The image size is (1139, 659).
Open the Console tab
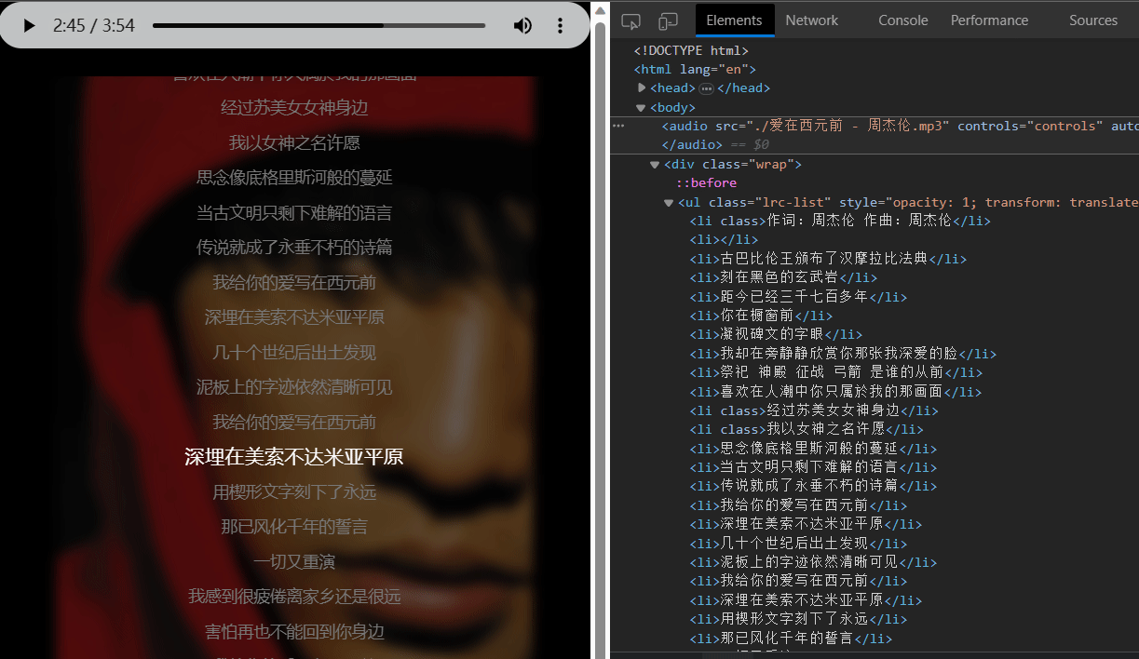(x=902, y=20)
